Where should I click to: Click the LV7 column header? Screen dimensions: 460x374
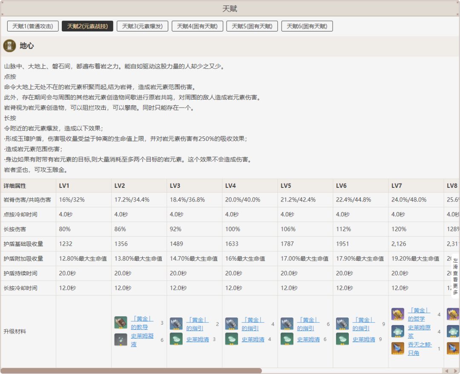click(416, 186)
